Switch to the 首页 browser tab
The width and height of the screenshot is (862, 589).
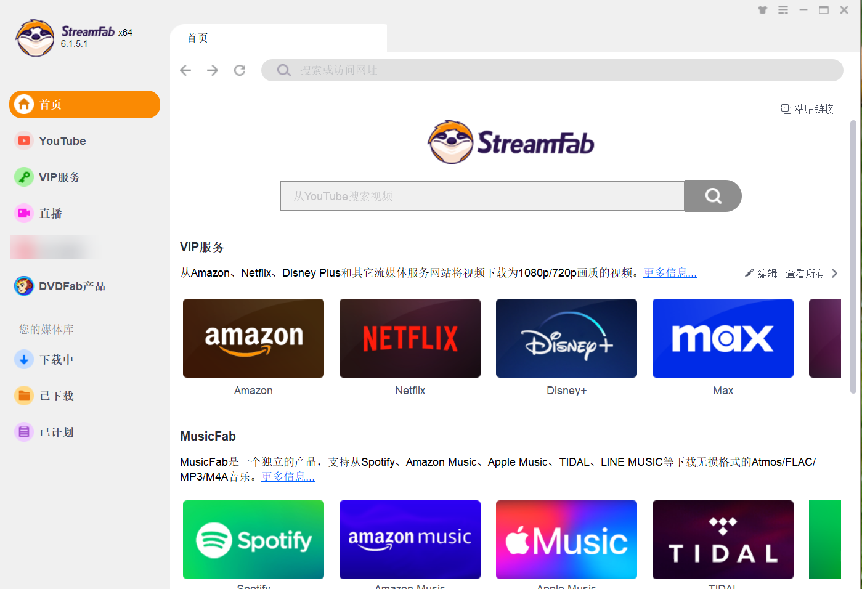(279, 38)
